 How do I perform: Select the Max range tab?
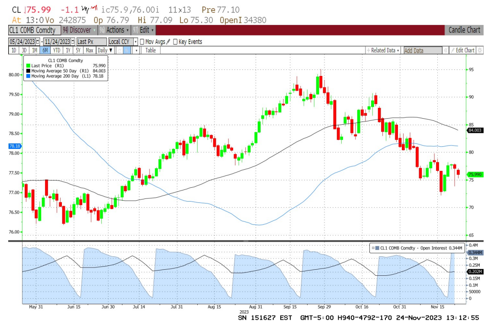pyautogui.click(x=90, y=50)
